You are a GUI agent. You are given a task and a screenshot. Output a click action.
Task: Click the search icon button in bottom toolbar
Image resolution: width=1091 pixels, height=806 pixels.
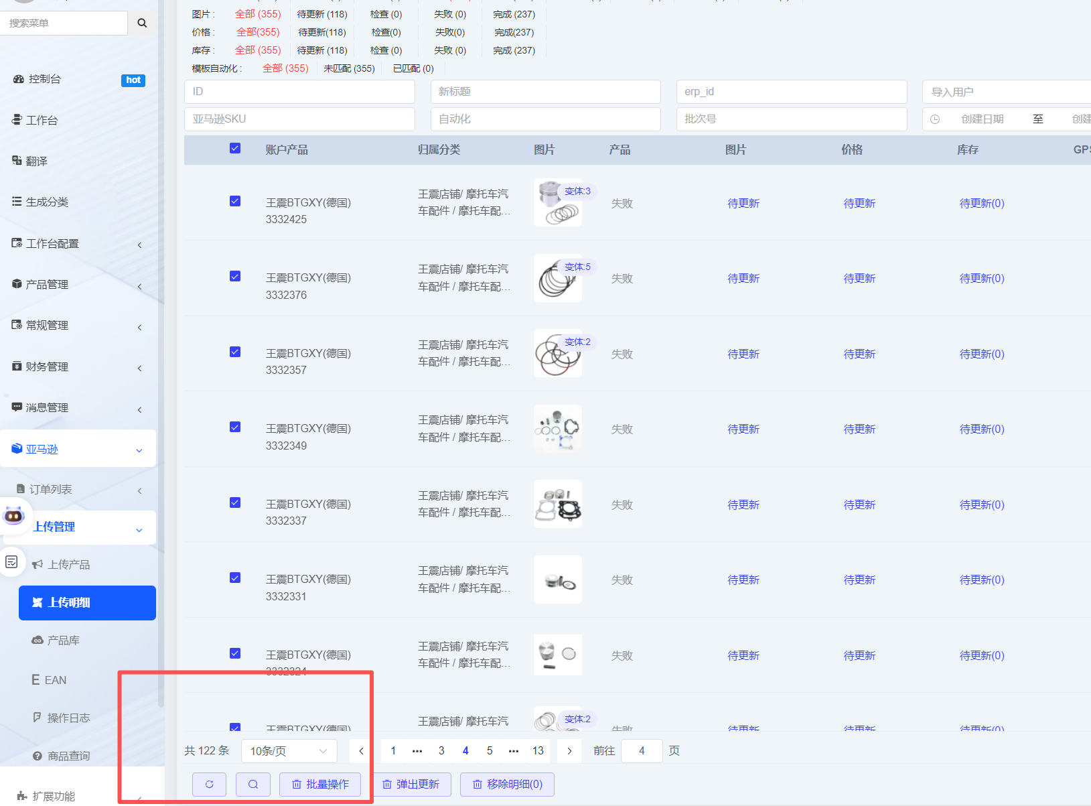pos(253,784)
